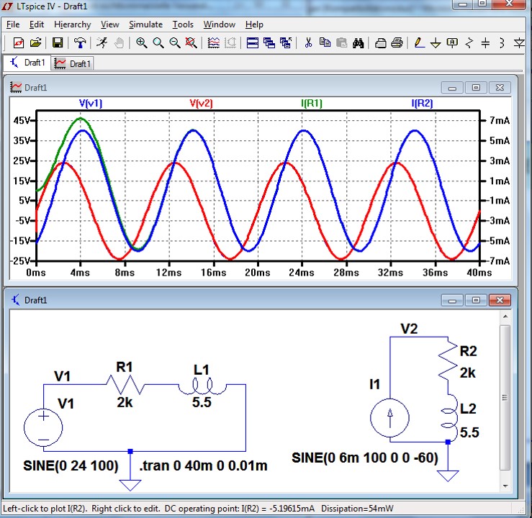Click the Find binoculars icon
The height and width of the screenshot is (518, 532).
[359, 43]
